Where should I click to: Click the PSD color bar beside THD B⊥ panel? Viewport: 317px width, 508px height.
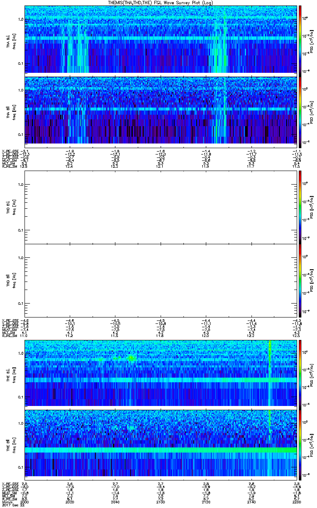[300, 207]
